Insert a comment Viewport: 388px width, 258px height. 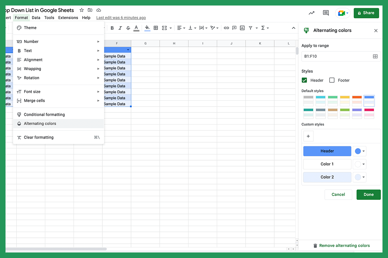234,28
